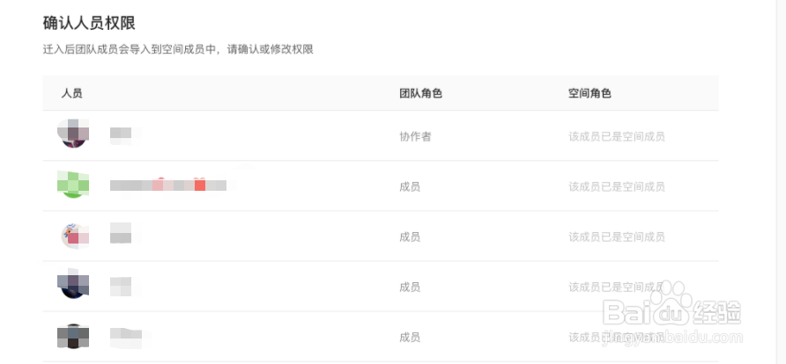Click the long blurred name with red marks
The width and height of the screenshot is (786, 364).
coord(170,185)
